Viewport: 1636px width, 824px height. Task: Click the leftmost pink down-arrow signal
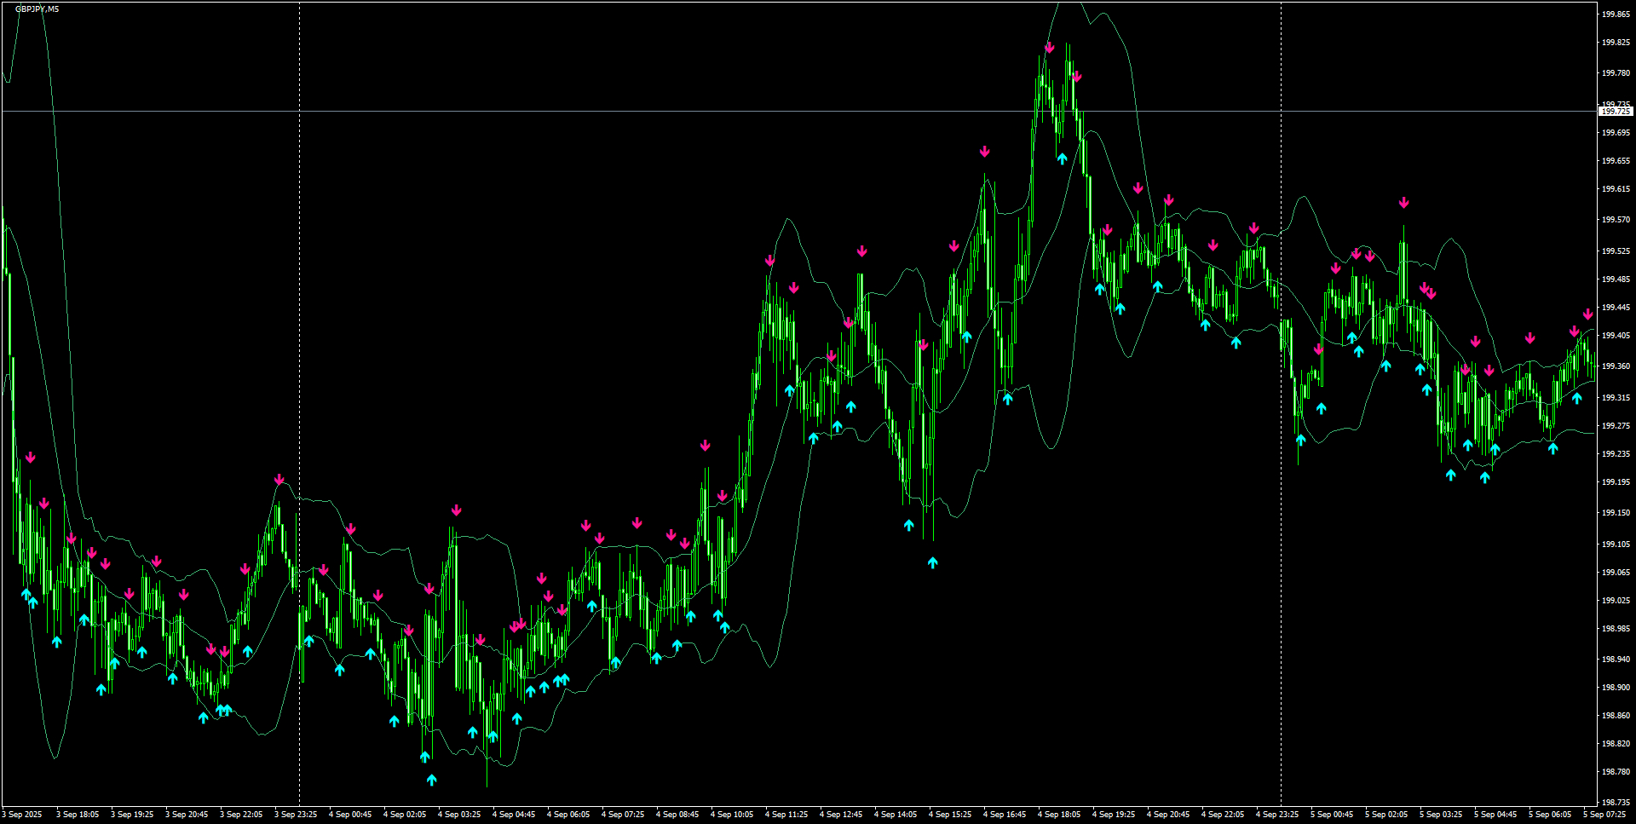tap(32, 457)
